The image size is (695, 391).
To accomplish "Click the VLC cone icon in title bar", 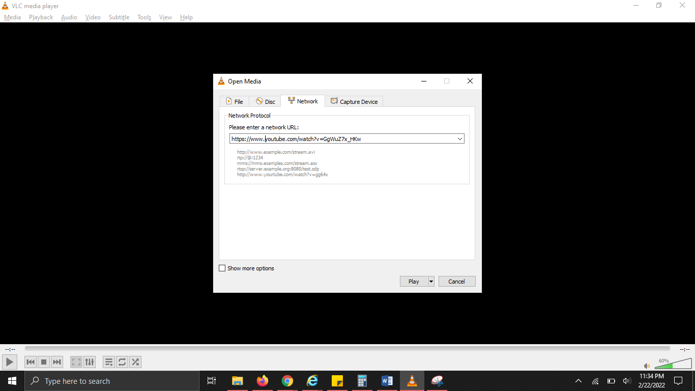I will point(6,6).
